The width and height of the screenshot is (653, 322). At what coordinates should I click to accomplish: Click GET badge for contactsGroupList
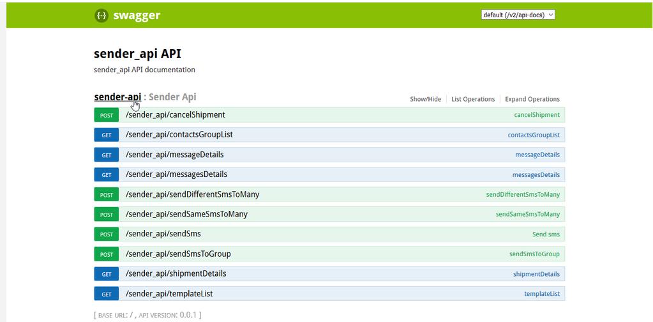coord(107,135)
